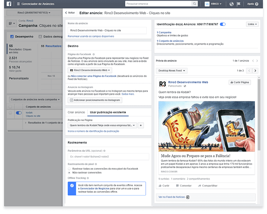Click the Desempenho chart icon
This screenshot has width=267, height=214.
coord(12,37)
